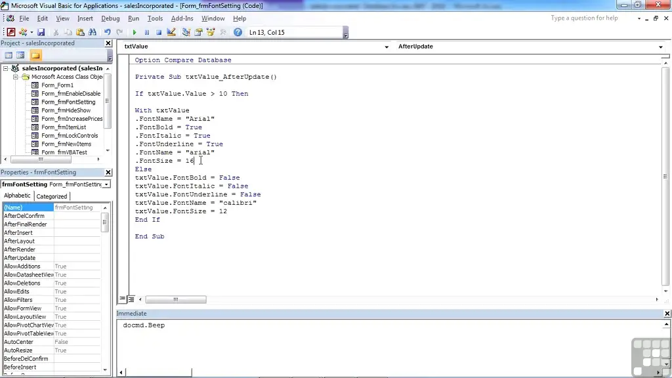Open the txtValue object dropdown
672x378 pixels.
[x=386, y=47]
